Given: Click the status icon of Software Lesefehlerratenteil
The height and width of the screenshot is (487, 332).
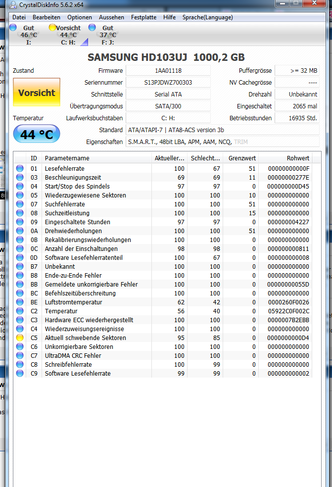Looking at the screenshot, I should tap(20, 257).
